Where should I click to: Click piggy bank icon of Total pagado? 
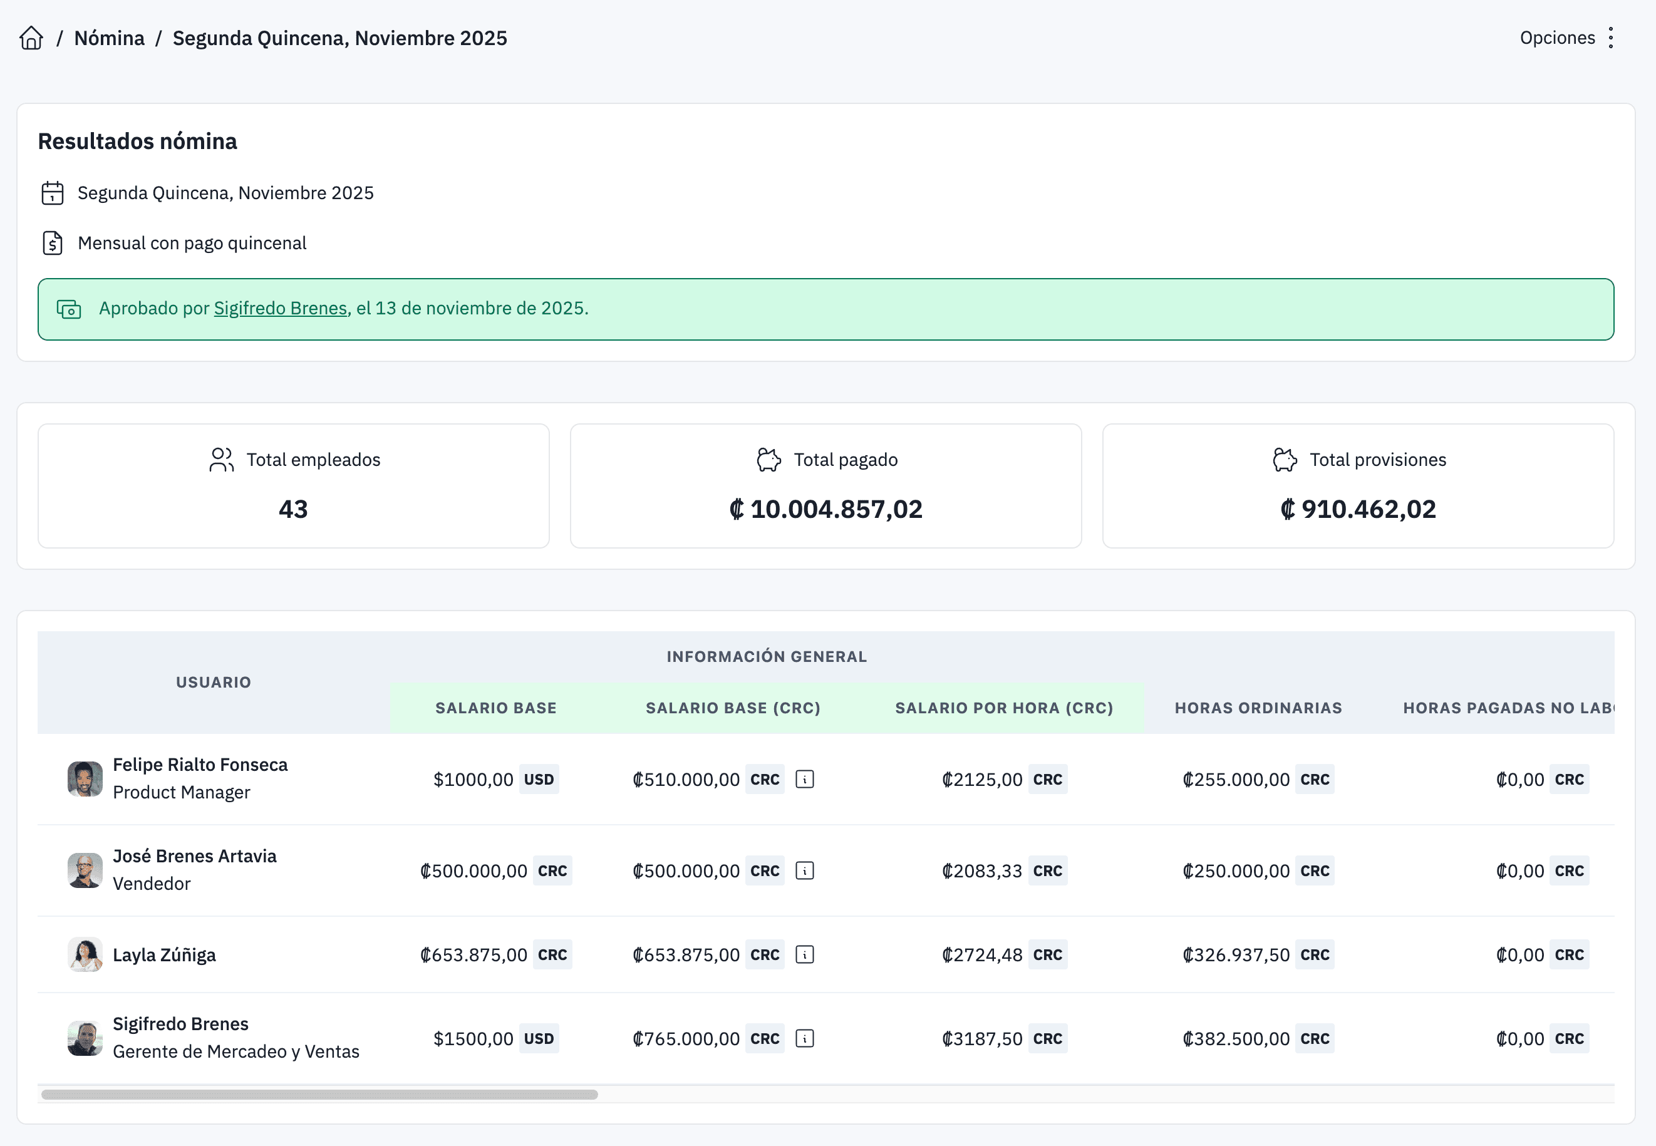768,460
